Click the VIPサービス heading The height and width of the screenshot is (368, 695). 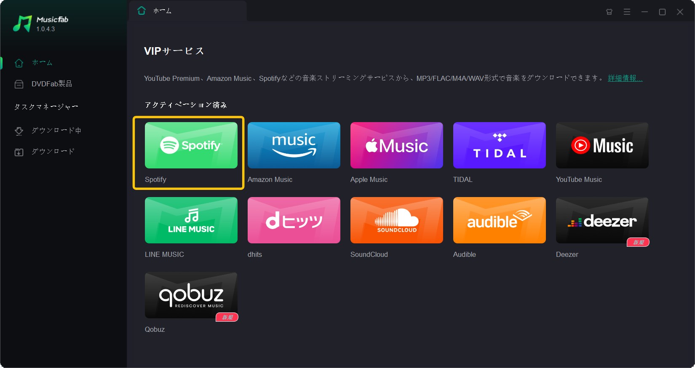click(x=174, y=51)
